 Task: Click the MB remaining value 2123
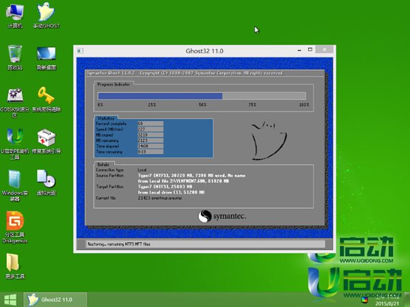tap(150, 141)
